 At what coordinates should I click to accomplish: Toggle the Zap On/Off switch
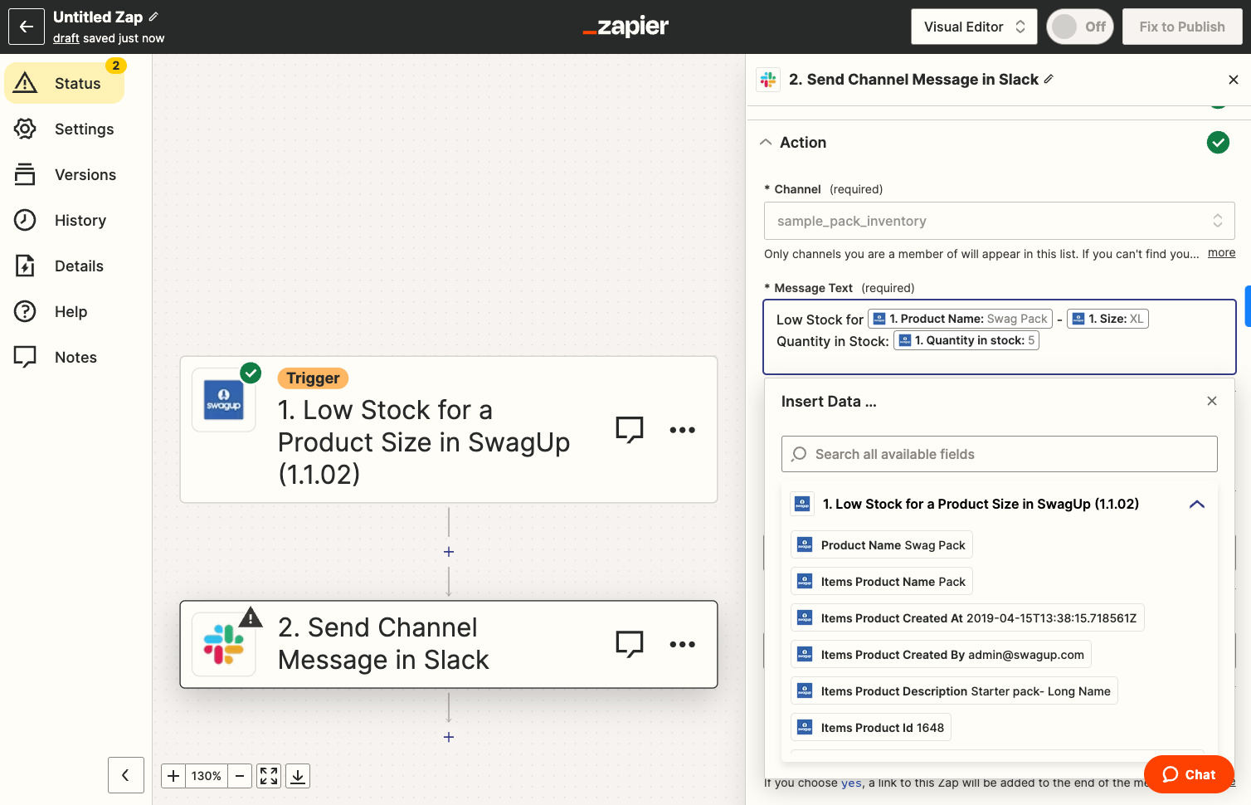[x=1080, y=27]
